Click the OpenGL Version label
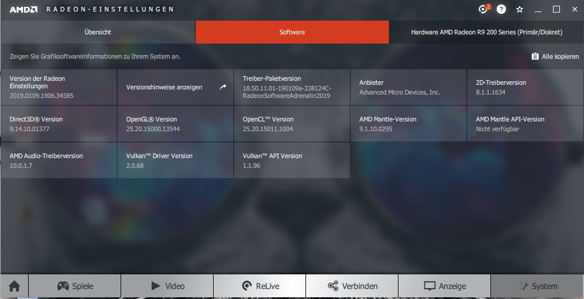 coord(152,119)
